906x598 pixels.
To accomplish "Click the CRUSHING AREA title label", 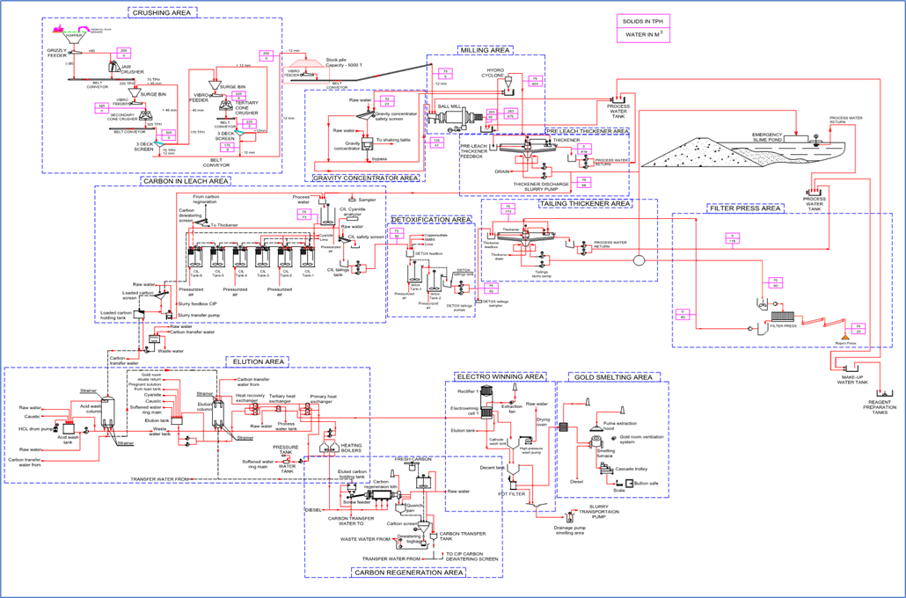I will (x=161, y=12).
